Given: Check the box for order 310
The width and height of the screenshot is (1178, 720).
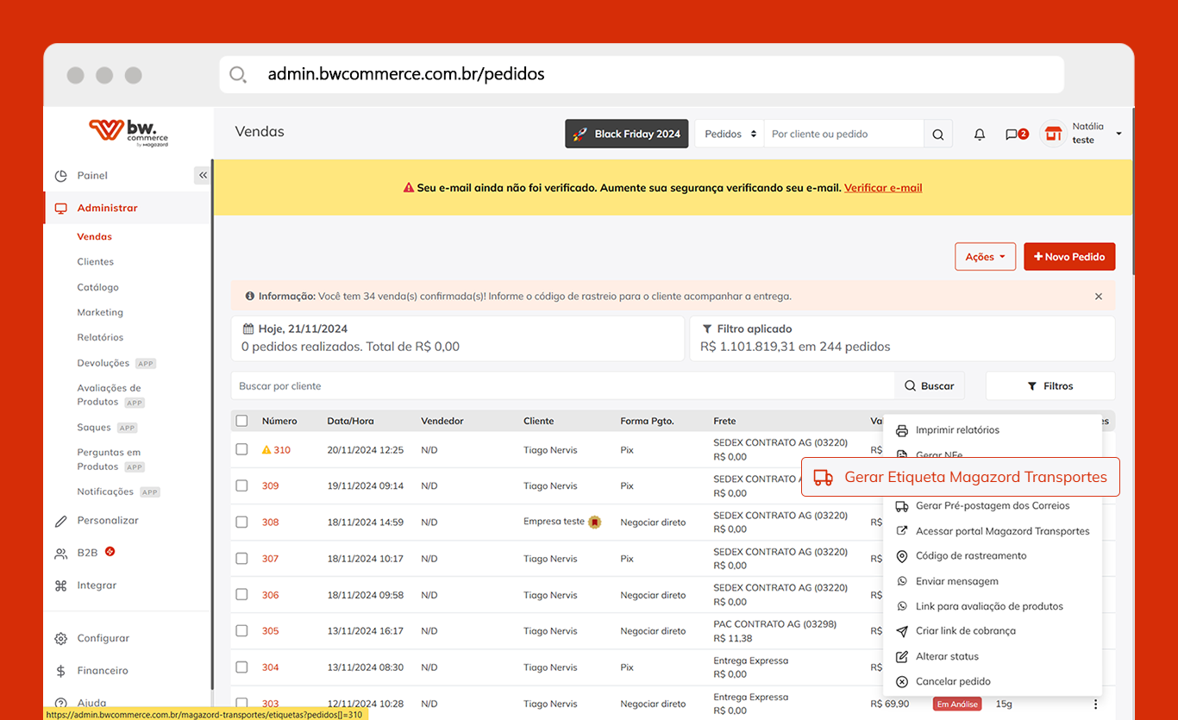Looking at the screenshot, I should pos(241,449).
